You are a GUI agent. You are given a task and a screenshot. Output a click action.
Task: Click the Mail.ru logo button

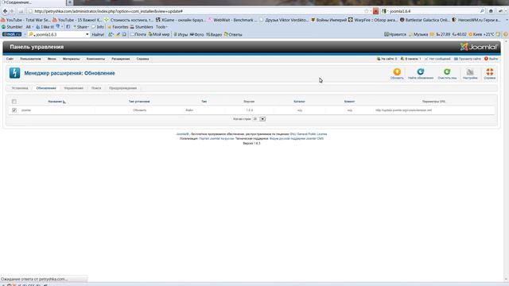[x=12, y=34]
